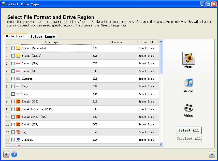218x161 pixels.
Task: Check the Sony ARW checkbox
Action: 13,94
